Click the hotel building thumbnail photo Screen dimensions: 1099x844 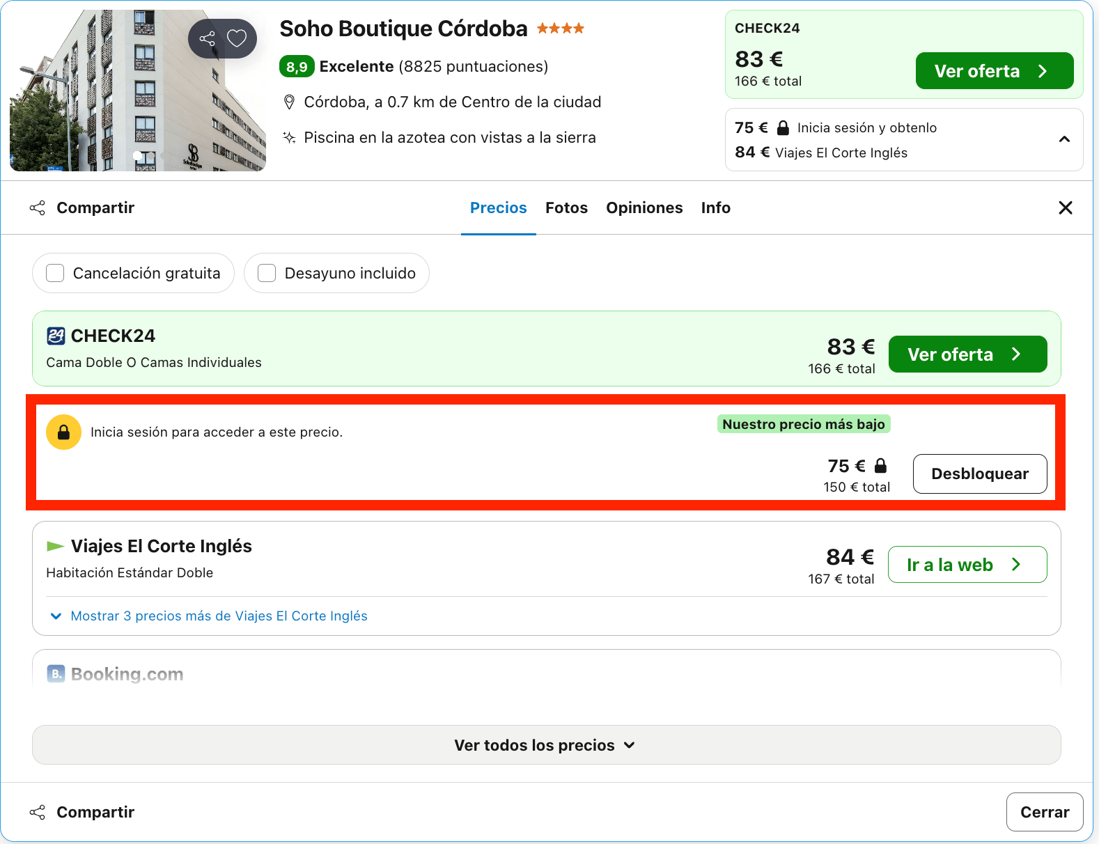138,91
